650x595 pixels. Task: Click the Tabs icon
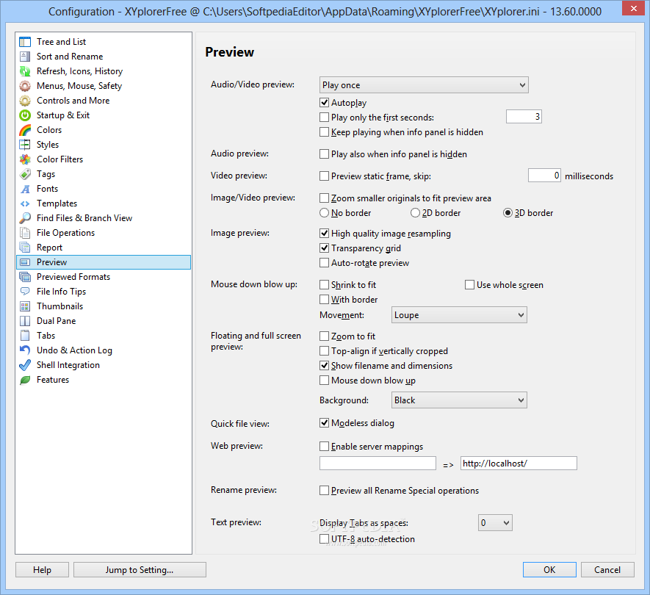25,336
